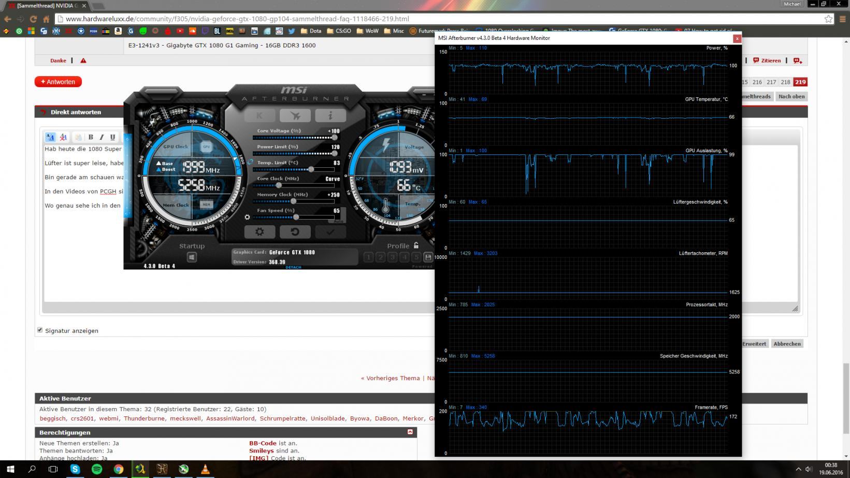
Task: Launch MSI Afterburner airplane mode button
Action: click(295, 115)
